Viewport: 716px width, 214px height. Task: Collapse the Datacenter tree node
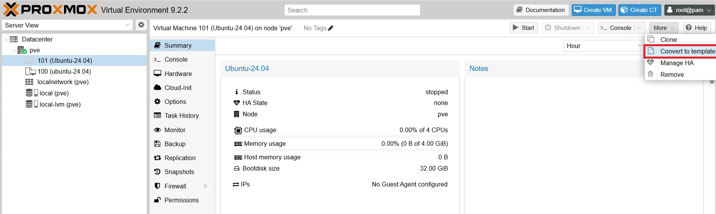[6, 39]
